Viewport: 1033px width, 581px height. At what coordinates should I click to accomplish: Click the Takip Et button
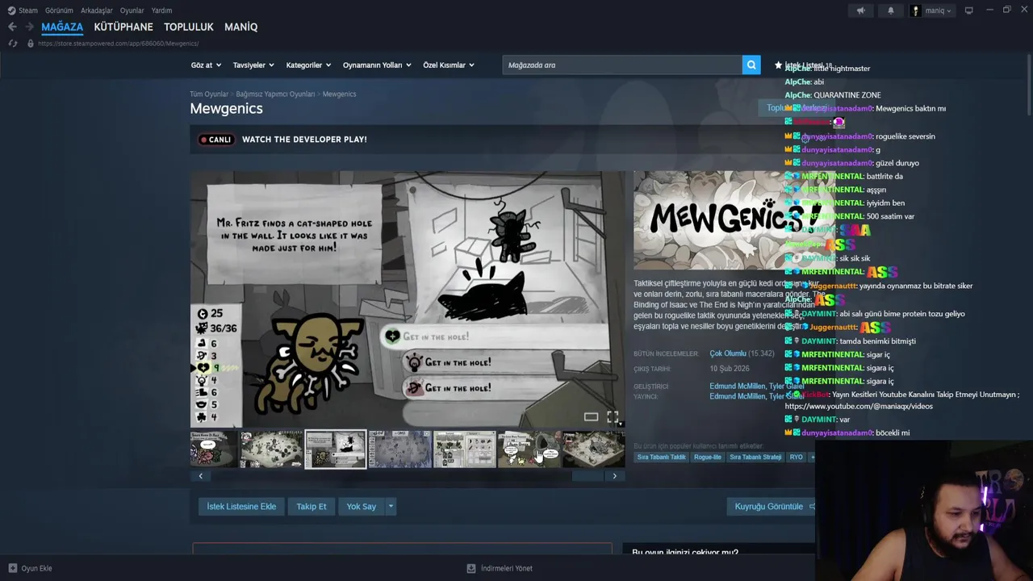312,507
